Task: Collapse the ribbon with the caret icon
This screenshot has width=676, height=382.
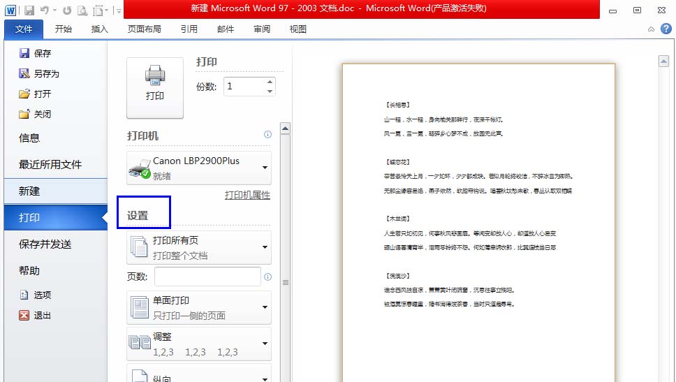Action: coord(651,29)
